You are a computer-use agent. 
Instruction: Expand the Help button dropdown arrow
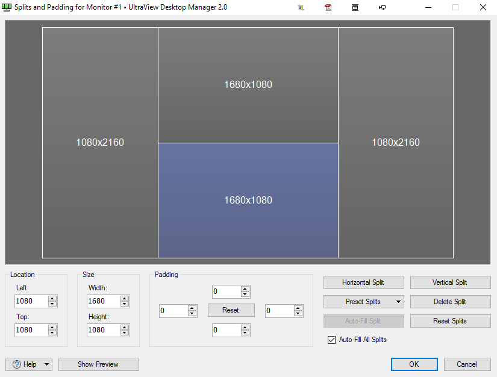click(x=46, y=364)
